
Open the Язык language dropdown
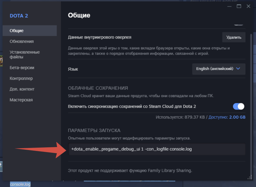218,69
